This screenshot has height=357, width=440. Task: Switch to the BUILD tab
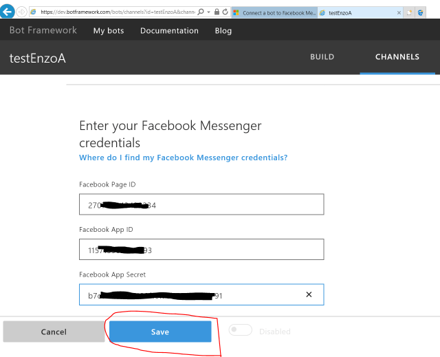coord(322,57)
